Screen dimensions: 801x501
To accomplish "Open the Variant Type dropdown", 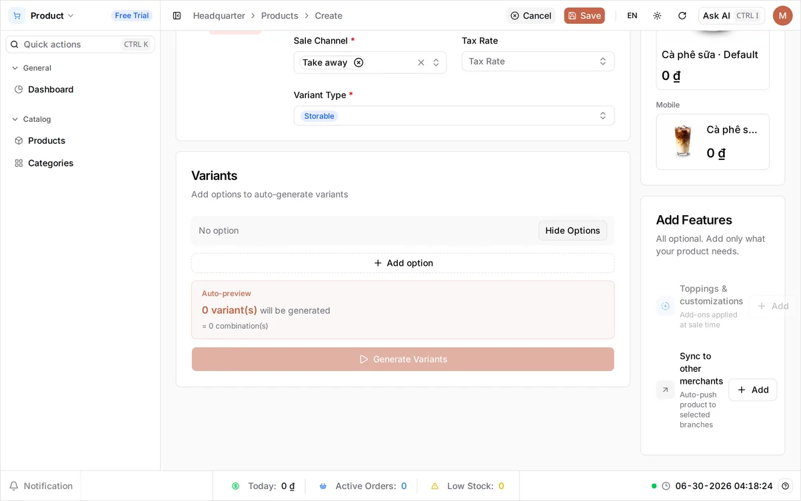I will (x=454, y=116).
